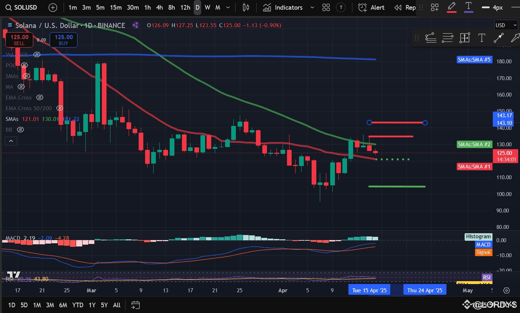Click the Solana / U.S. Dollar title
520x313 pixels.
click(x=47, y=25)
